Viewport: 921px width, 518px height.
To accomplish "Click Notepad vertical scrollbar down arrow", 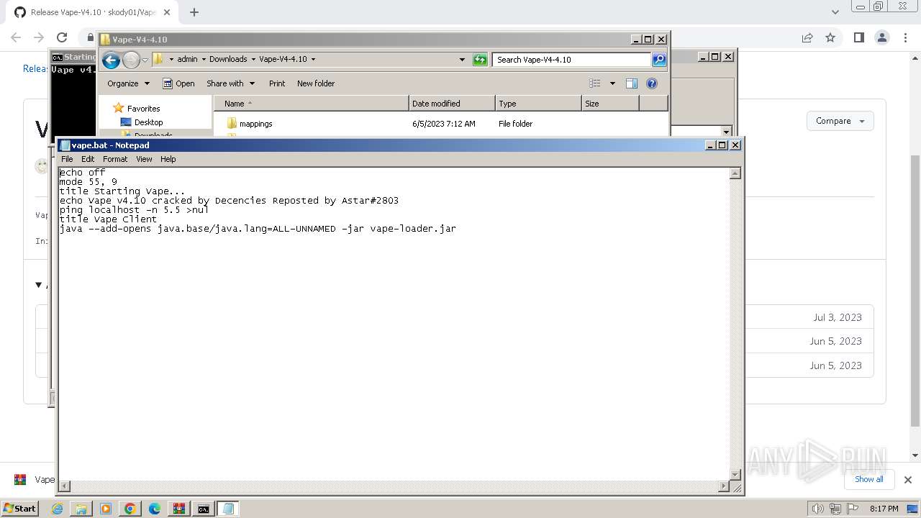I will (735, 475).
